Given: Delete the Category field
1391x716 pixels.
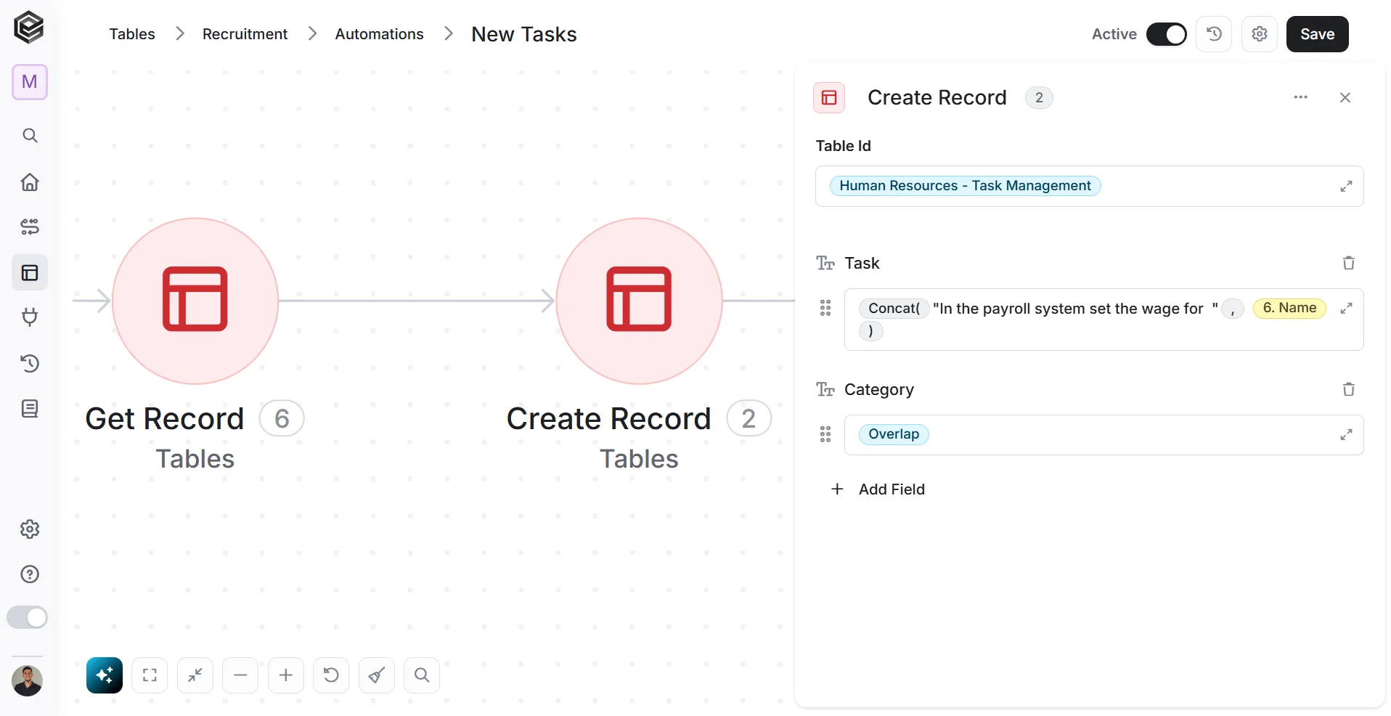Looking at the screenshot, I should (x=1348, y=389).
